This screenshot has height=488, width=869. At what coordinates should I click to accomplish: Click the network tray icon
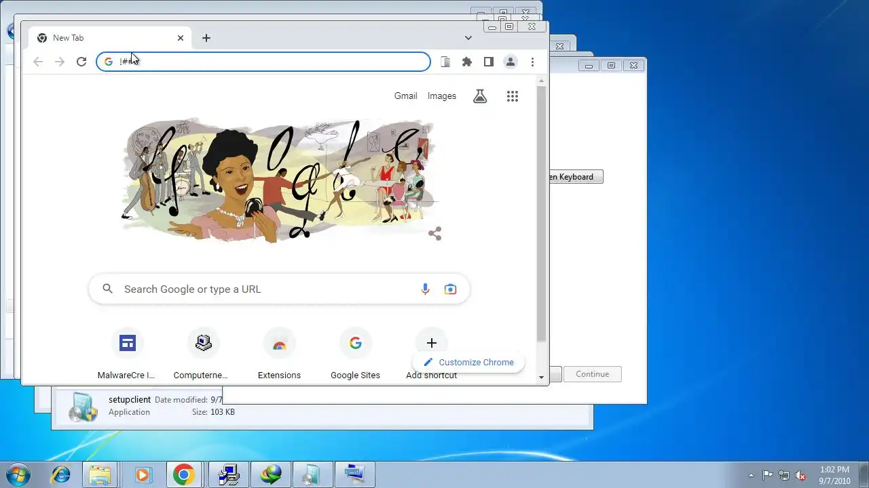(784, 475)
